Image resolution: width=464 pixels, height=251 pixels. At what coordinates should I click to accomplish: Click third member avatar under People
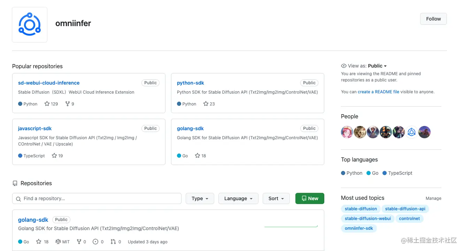pos(373,132)
